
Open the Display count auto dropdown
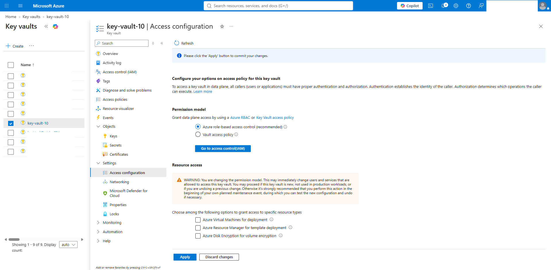click(x=68, y=245)
